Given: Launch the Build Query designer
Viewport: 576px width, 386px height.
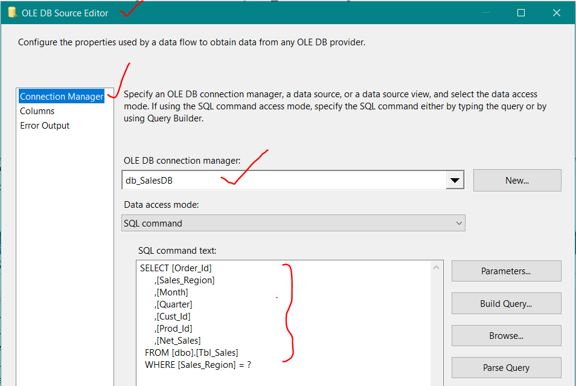Looking at the screenshot, I should pos(506,303).
